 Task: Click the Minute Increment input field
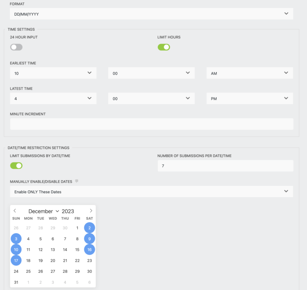point(151,124)
